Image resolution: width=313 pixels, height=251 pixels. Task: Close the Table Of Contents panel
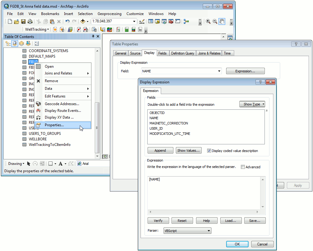point(98,36)
